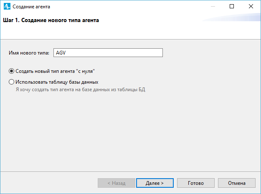
Task: Place the cursor after AGV text
Action: coord(66,52)
